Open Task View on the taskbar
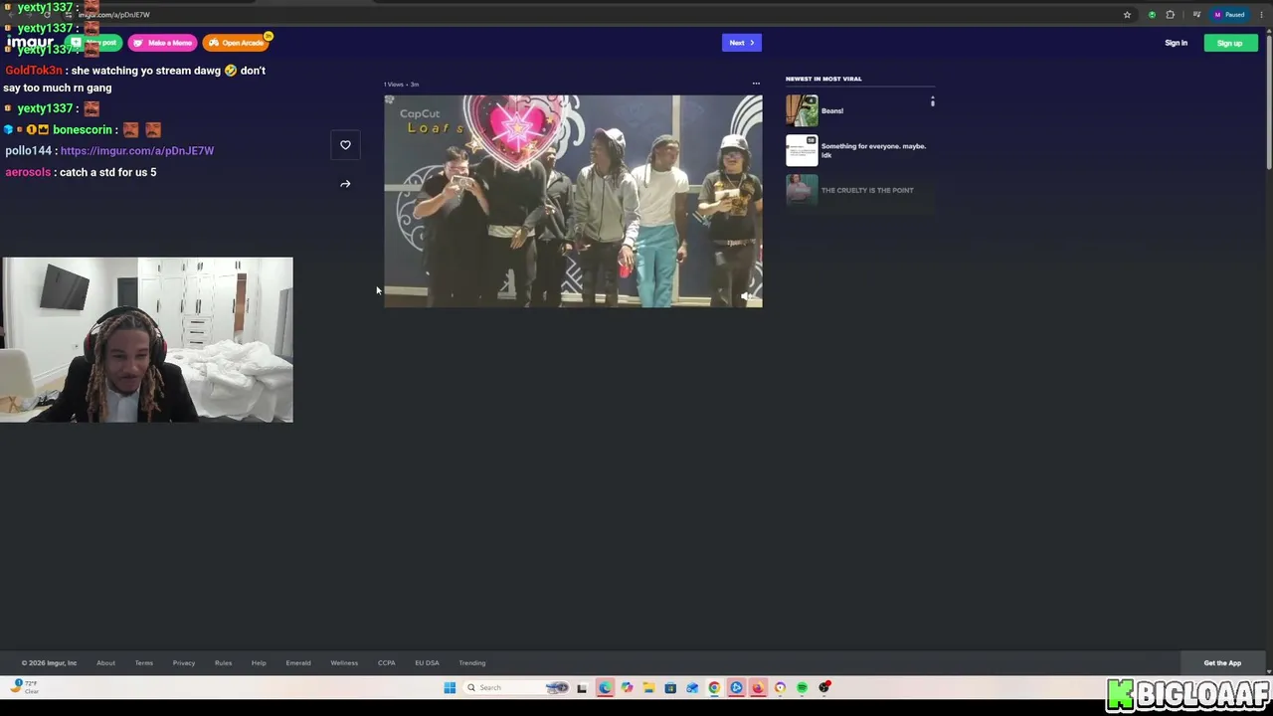Viewport: 1273px width, 716px height. [582, 688]
